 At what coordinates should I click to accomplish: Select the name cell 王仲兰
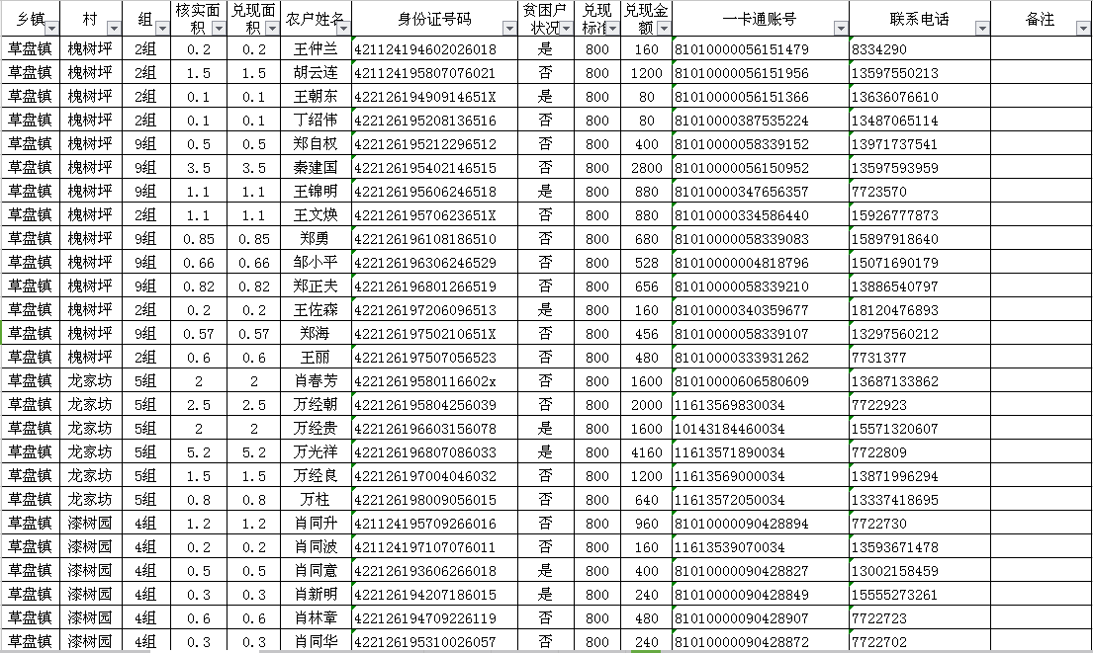(316, 49)
